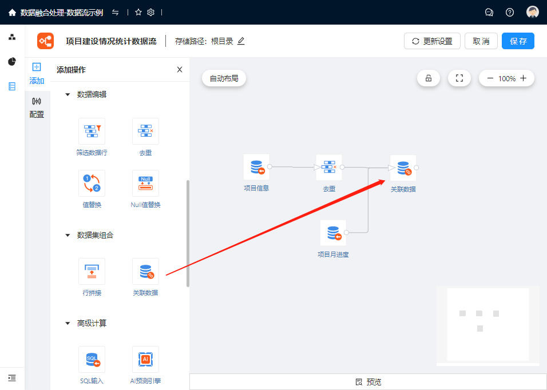The height and width of the screenshot is (390, 547).
Task: Toggle the canvas lock button
Action: click(429, 78)
